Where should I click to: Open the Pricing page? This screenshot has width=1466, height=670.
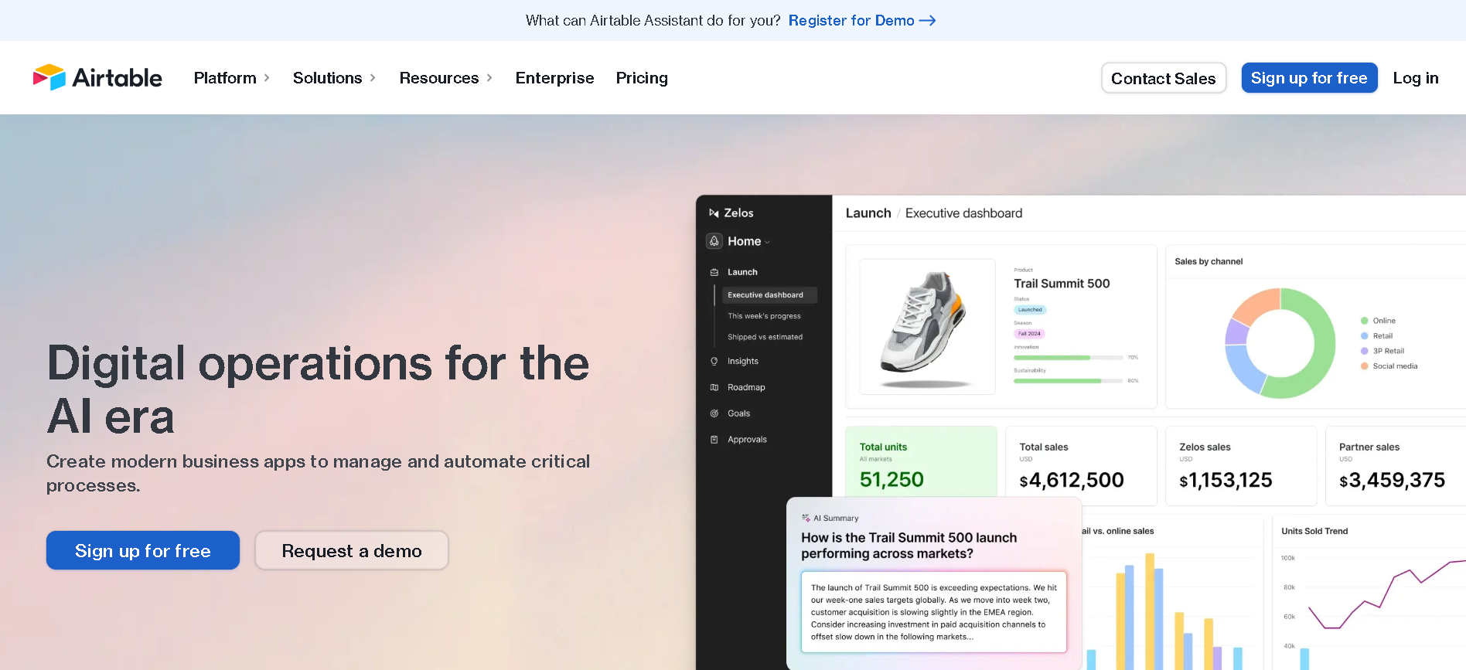point(642,78)
